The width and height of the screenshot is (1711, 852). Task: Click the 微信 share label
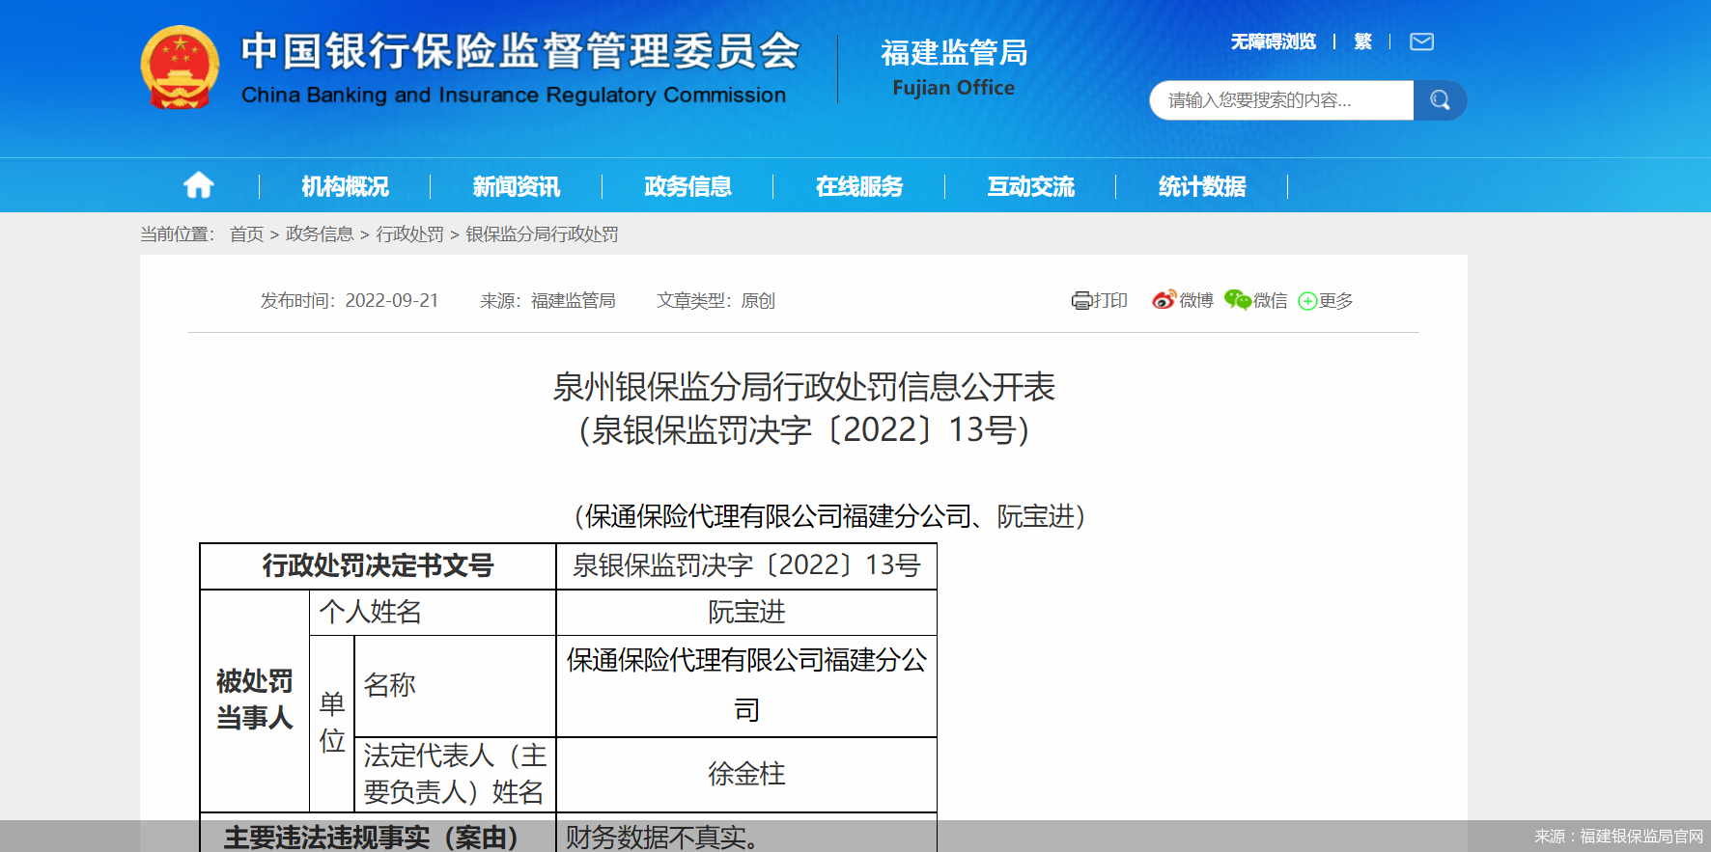pos(1271,301)
